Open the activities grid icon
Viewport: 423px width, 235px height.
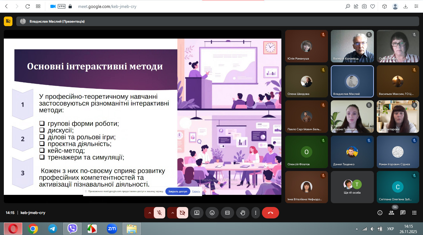pos(414,213)
